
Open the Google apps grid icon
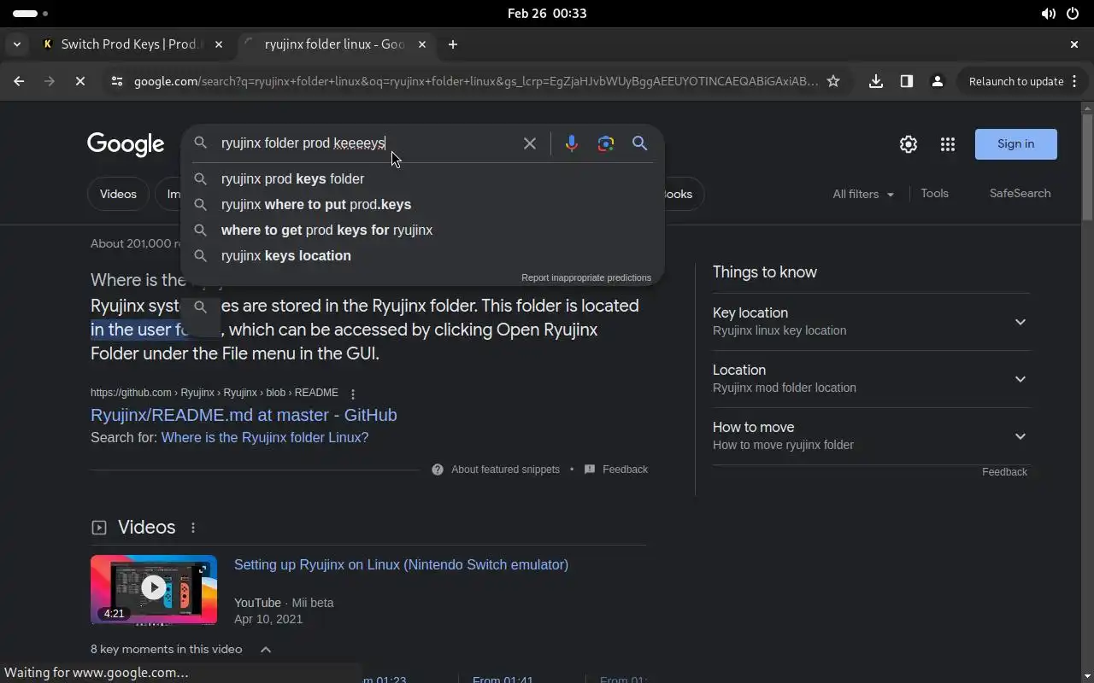click(x=948, y=144)
